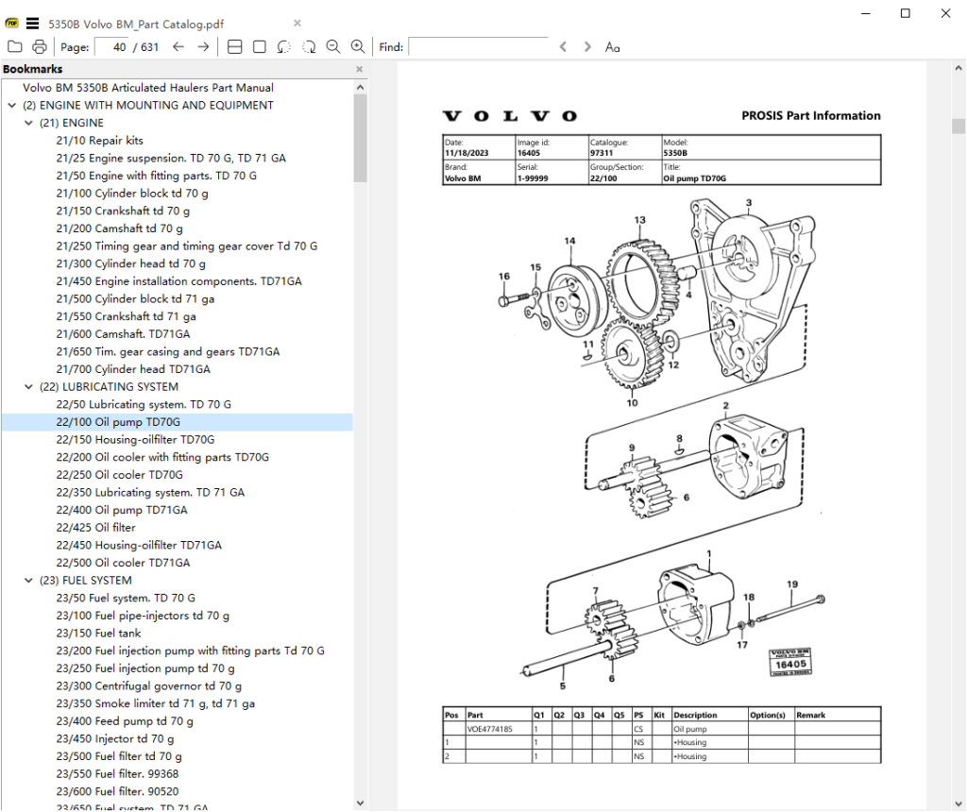Collapse the (21) ENGINE bookmark group
Screen dimensions: 967x812
pyautogui.click(x=27, y=123)
